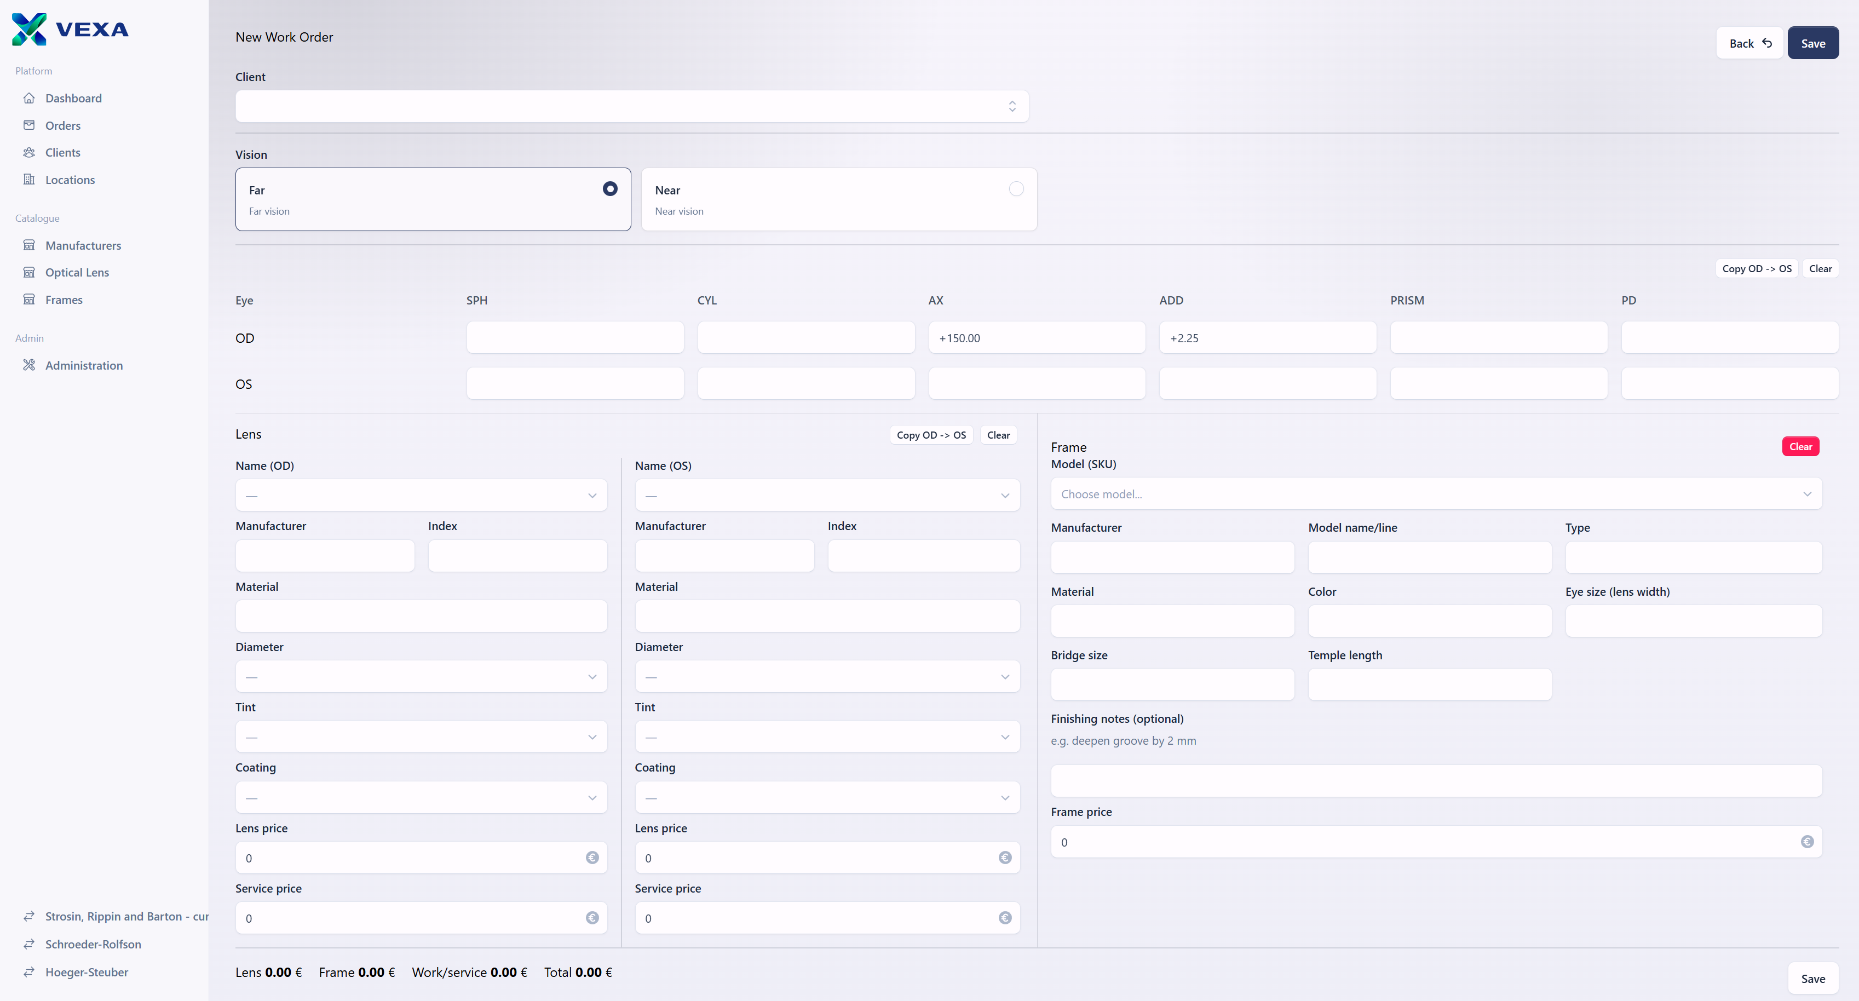Expand the Name (OD) lens dropdown

point(421,495)
